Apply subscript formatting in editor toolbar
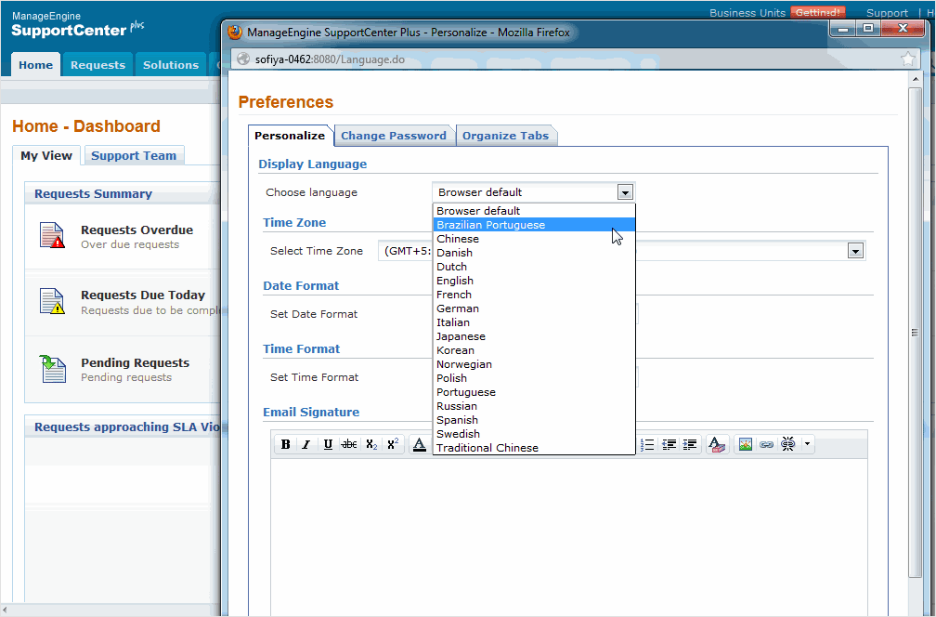The image size is (936, 617). click(x=371, y=445)
